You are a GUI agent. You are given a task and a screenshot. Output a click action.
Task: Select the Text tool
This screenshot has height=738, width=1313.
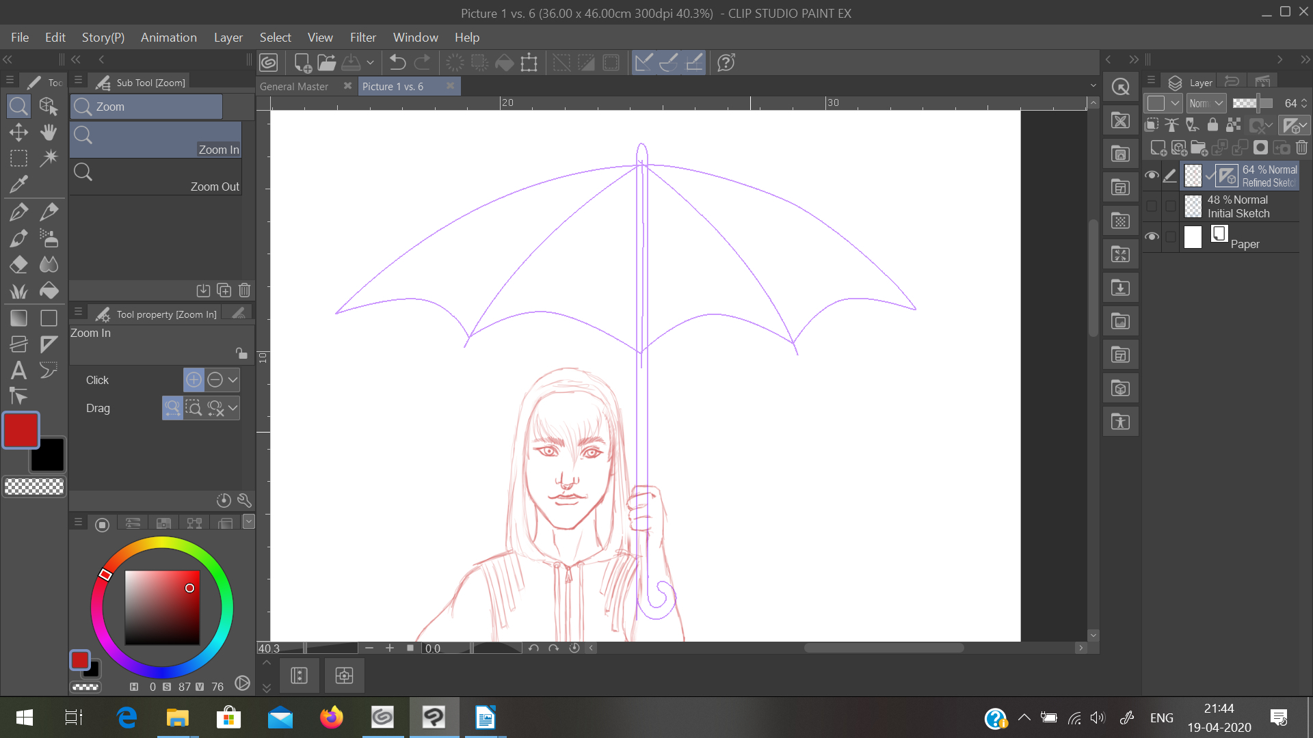[x=18, y=370]
